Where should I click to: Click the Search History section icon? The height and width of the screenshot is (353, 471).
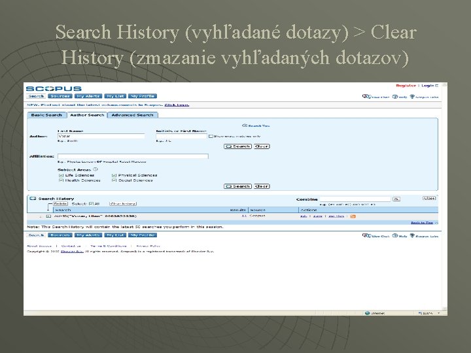[x=33, y=199]
